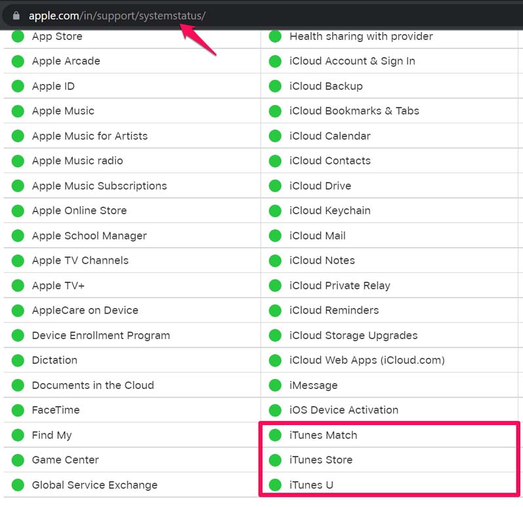Click the Apple Music Subscriptions label
This screenshot has width=523, height=507.
pos(99,186)
